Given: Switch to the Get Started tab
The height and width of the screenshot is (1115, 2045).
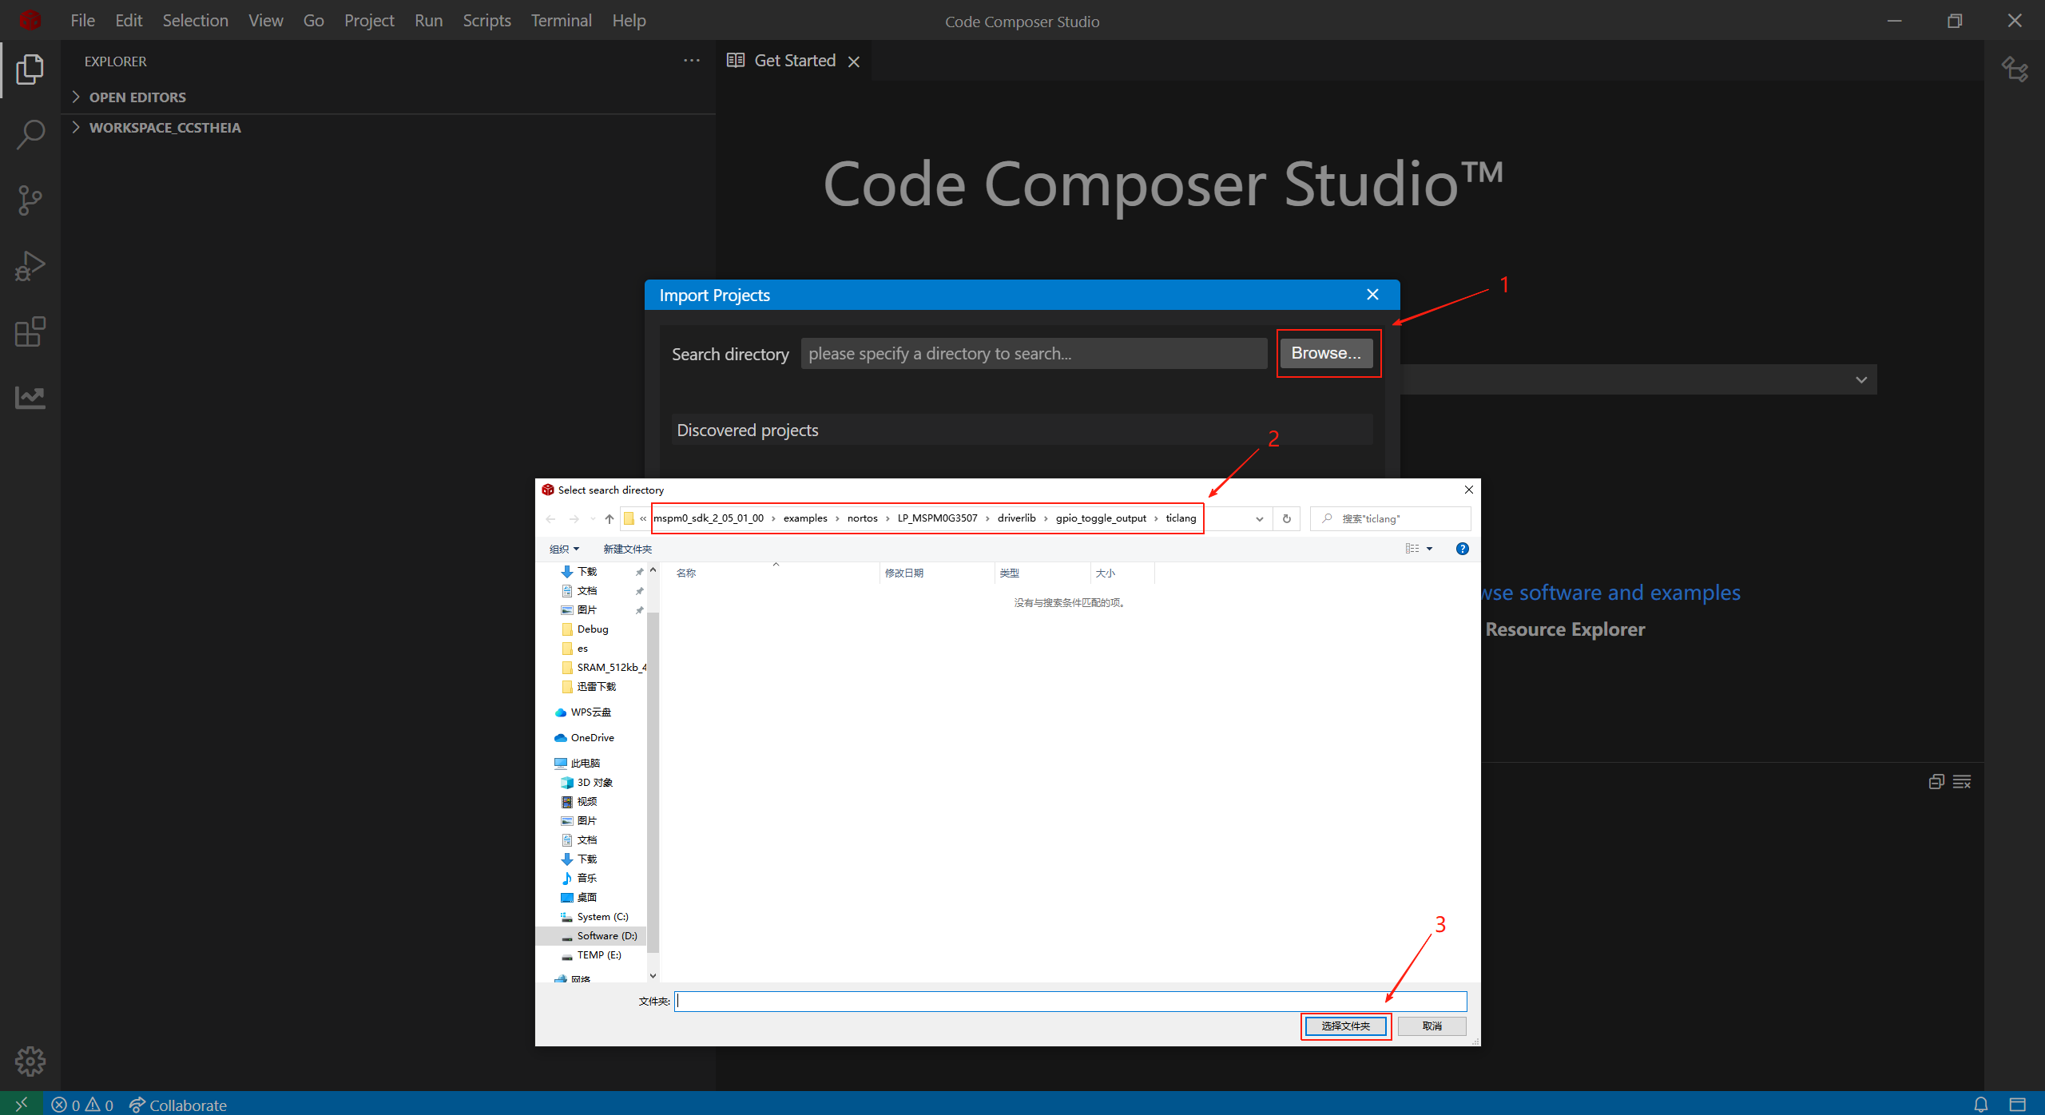Looking at the screenshot, I should click(x=794, y=60).
